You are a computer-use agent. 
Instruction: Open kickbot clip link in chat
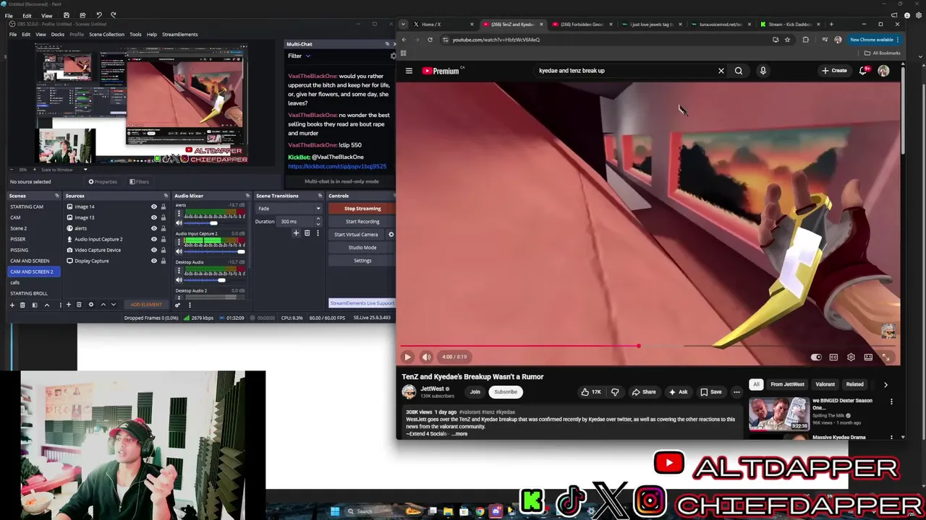click(337, 167)
